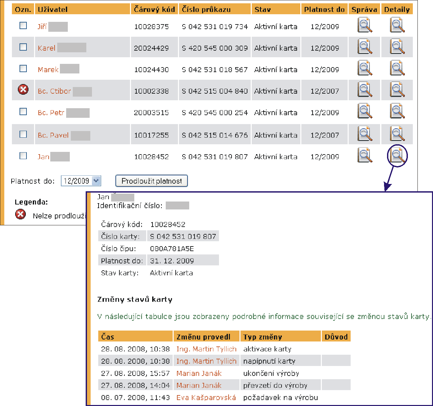
Task: Open Správa icon for Bc. Petr
Action: [x=365, y=111]
